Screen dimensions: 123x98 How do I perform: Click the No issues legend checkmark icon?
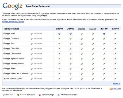point(3,95)
